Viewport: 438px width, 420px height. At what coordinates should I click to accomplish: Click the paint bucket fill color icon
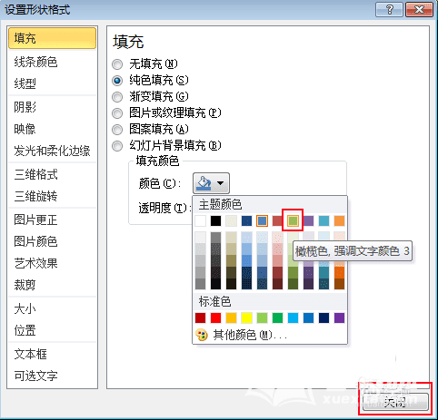[204, 183]
